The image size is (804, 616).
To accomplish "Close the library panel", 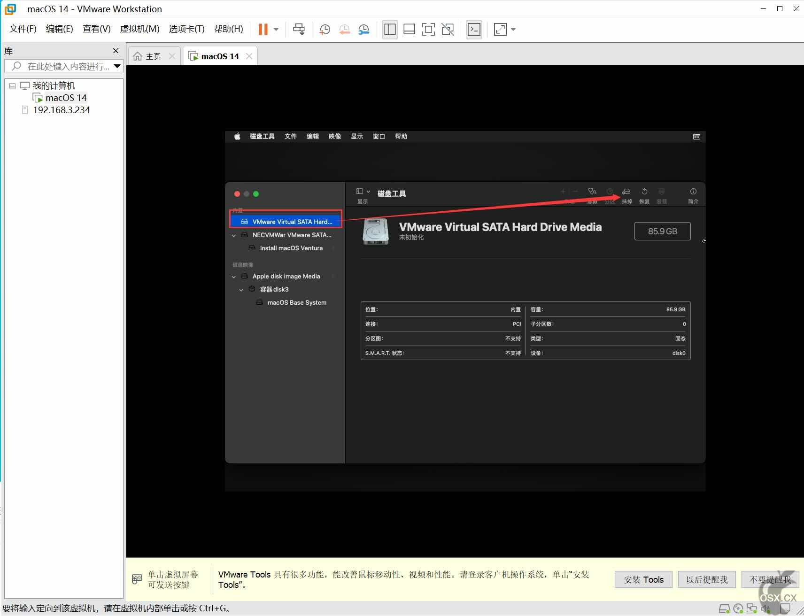I will coord(116,51).
